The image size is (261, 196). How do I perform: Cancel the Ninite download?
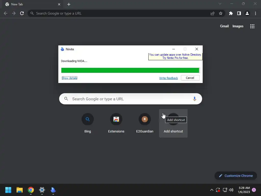(190, 78)
